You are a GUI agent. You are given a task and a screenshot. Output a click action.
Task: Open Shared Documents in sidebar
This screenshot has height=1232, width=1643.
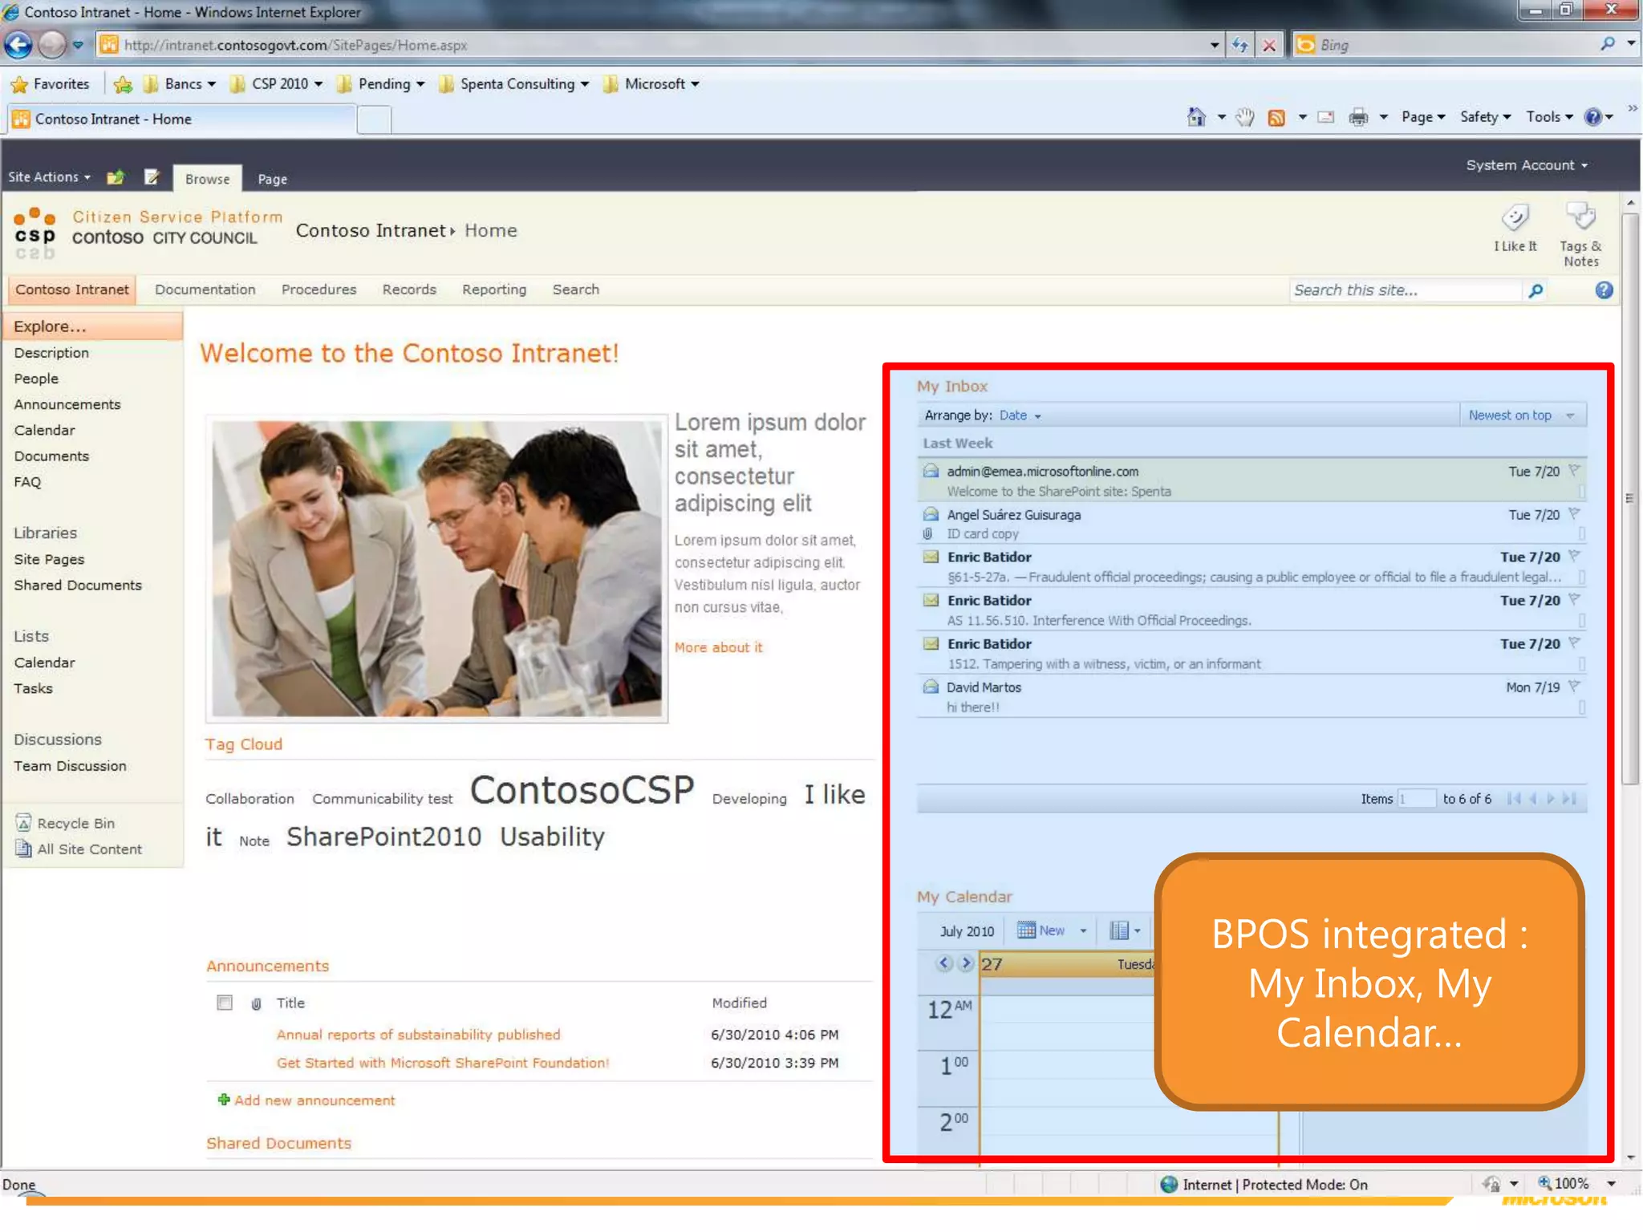(x=78, y=585)
